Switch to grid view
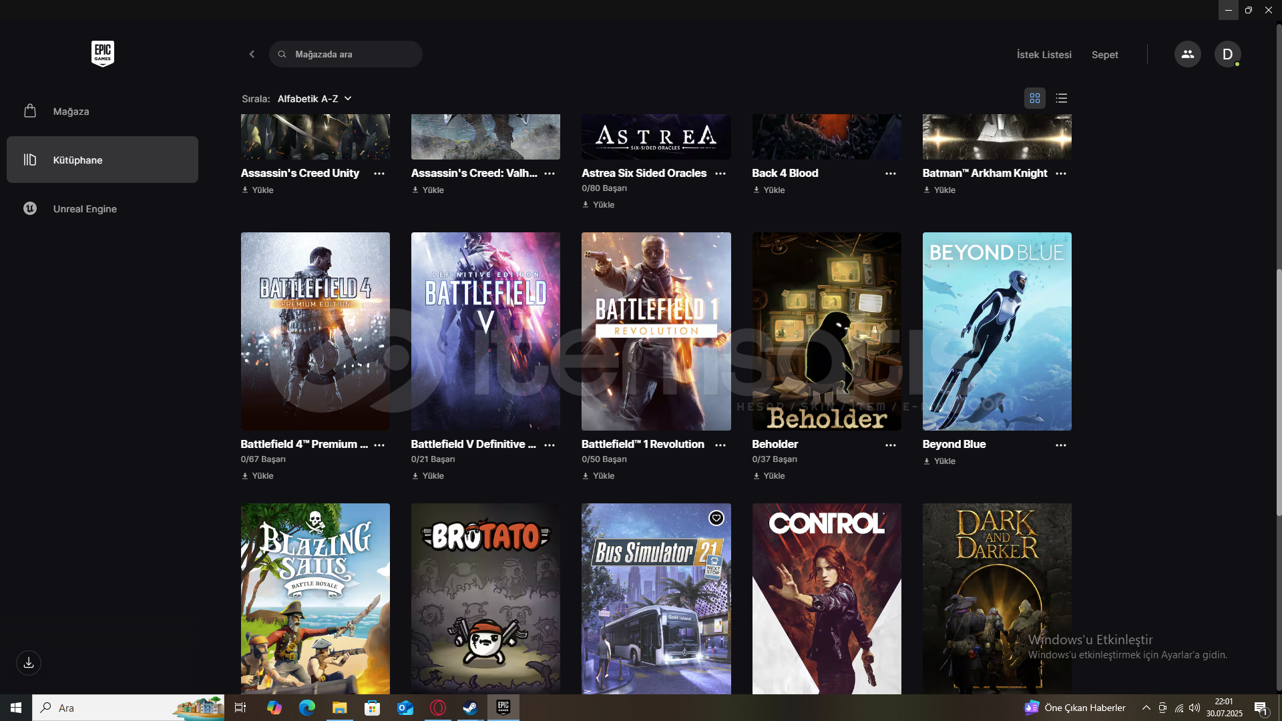Image resolution: width=1282 pixels, height=721 pixels. [x=1035, y=98]
